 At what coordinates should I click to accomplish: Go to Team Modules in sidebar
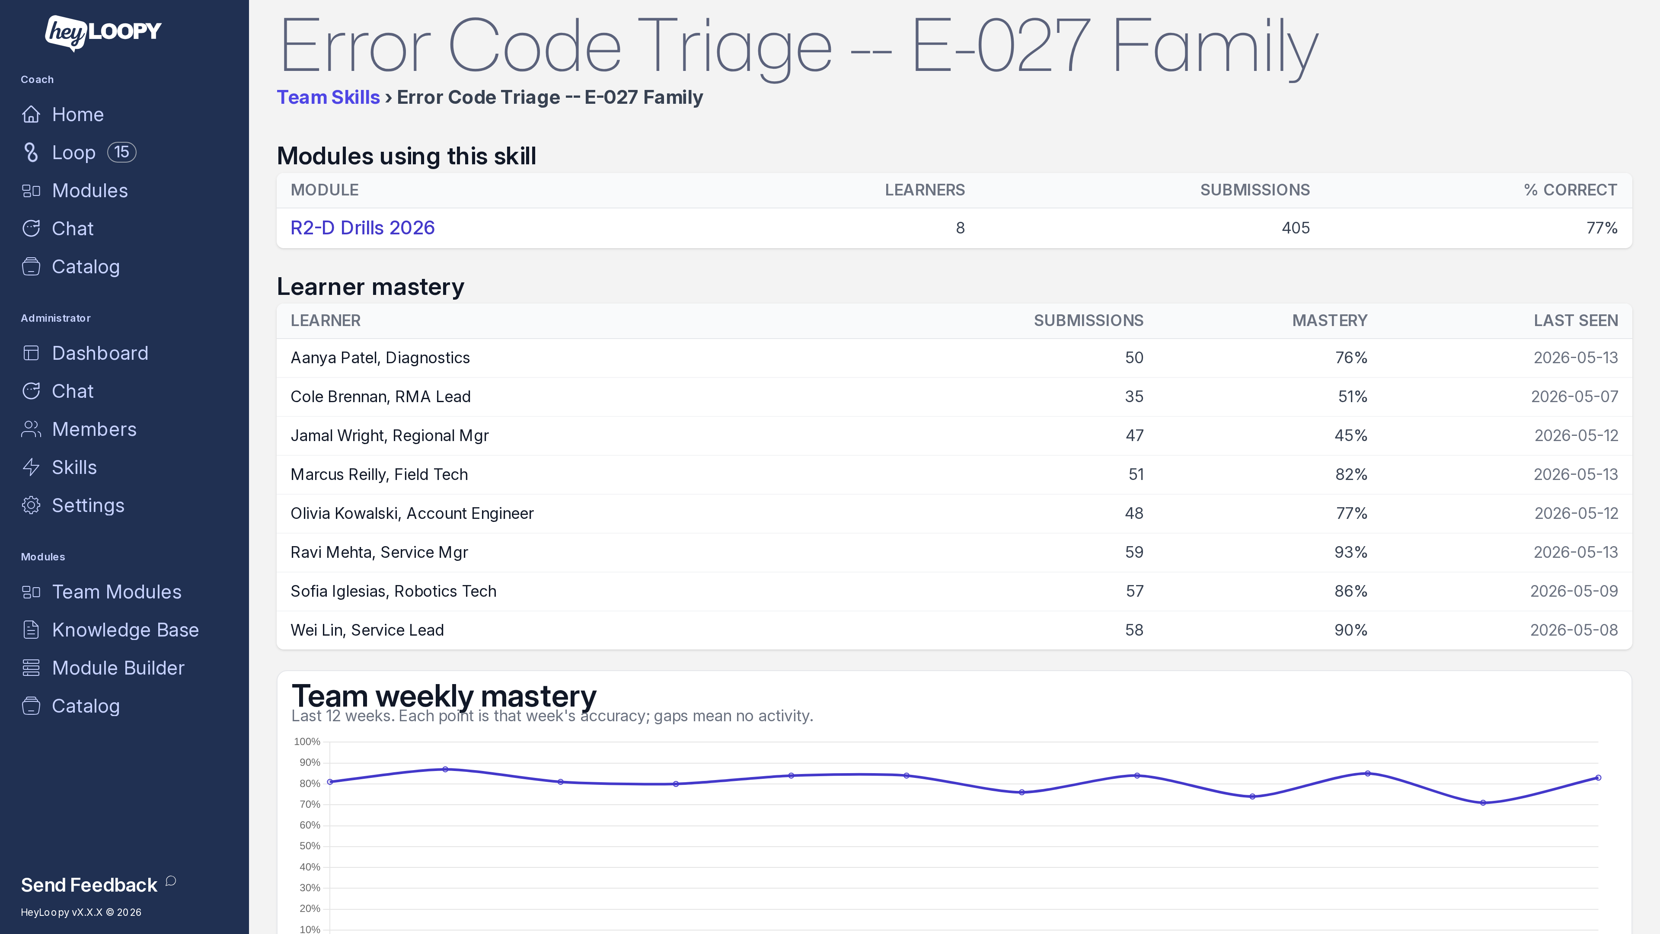117,592
